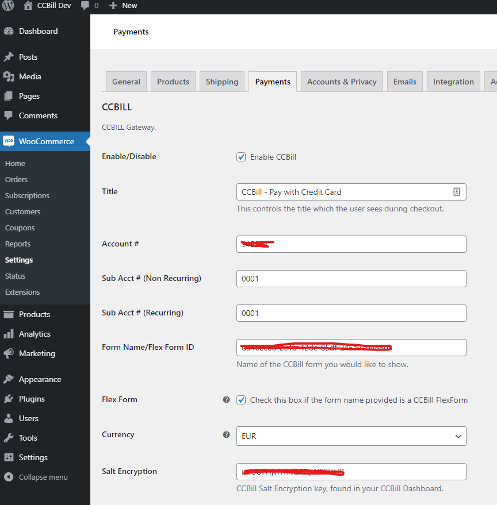The image size is (497, 505).
Task: Open the Coupons submenu link
Action: point(20,228)
